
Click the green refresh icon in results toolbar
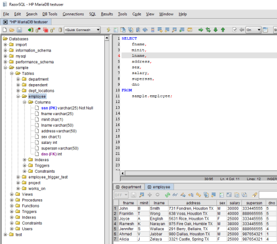167,195
